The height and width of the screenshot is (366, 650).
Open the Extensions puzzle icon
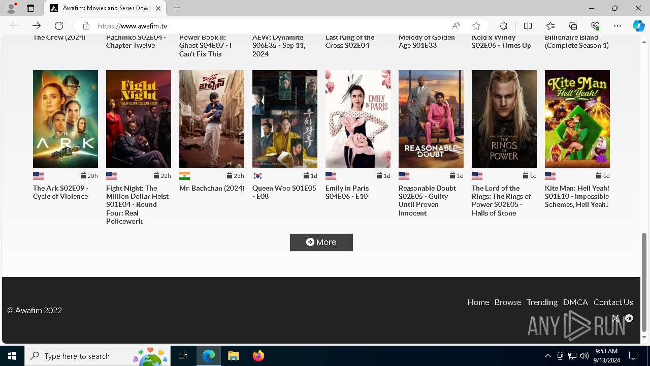(503, 26)
